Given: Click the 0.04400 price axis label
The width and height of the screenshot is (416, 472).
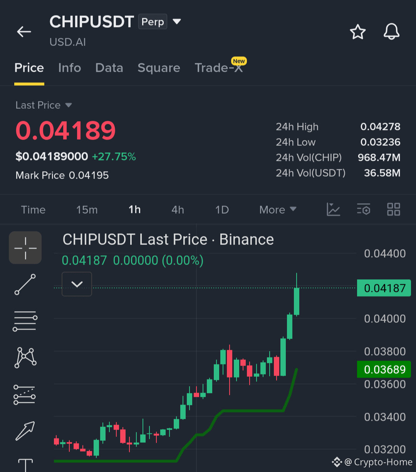Looking at the screenshot, I should [x=385, y=254].
